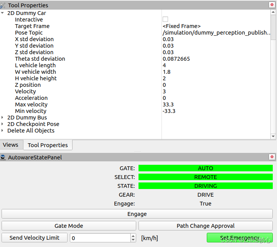Image resolution: width=277 pixels, height=247 pixels.
Task: Click the Set Emergency button
Action: point(240,238)
